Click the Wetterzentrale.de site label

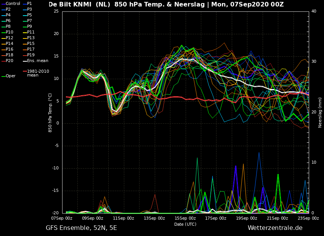pyautogui.click(x=275, y=228)
